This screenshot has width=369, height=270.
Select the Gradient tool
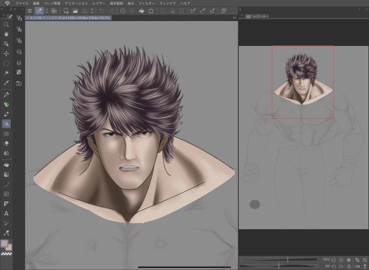click(7, 175)
